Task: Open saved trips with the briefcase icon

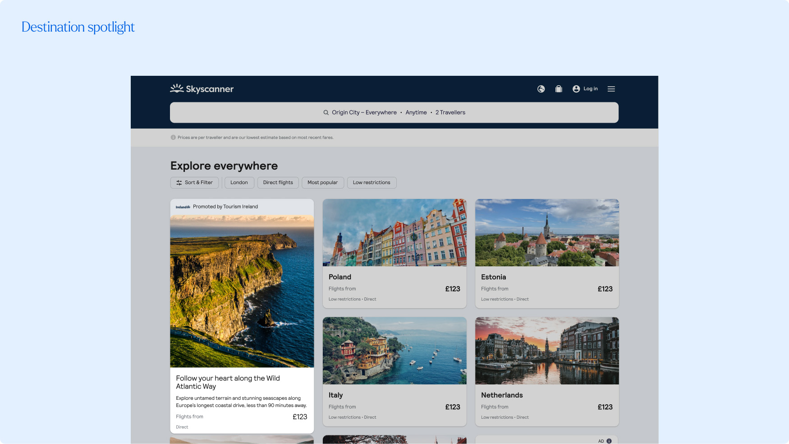Action: click(x=558, y=89)
